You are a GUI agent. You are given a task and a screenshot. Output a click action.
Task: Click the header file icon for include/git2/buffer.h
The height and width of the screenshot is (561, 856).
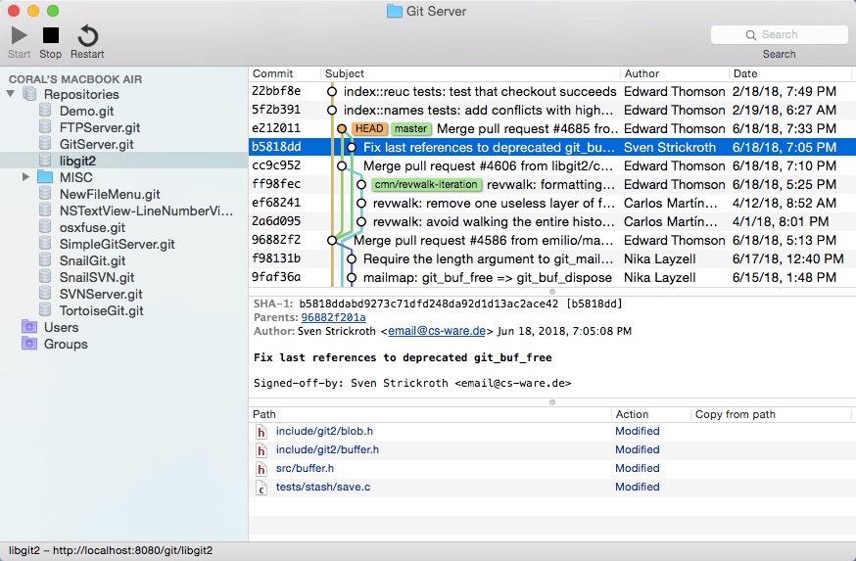[x=262, y=450]
